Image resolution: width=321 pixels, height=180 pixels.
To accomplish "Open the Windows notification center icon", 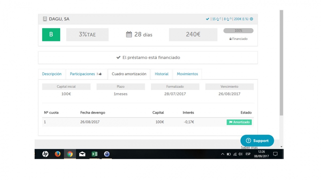I will click(275, 154).
